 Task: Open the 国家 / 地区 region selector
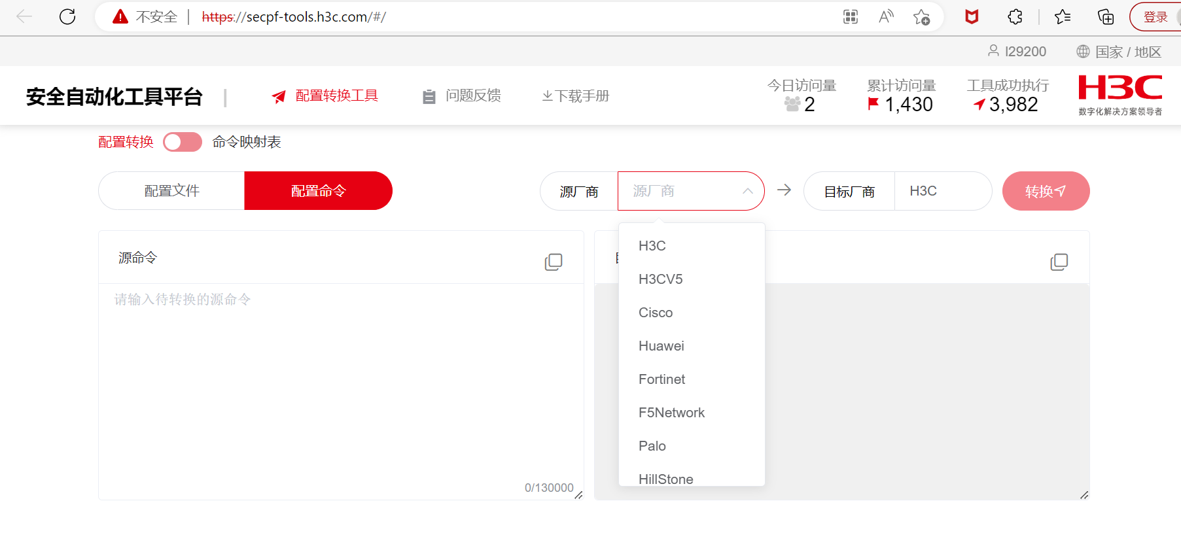(1119, 52)
